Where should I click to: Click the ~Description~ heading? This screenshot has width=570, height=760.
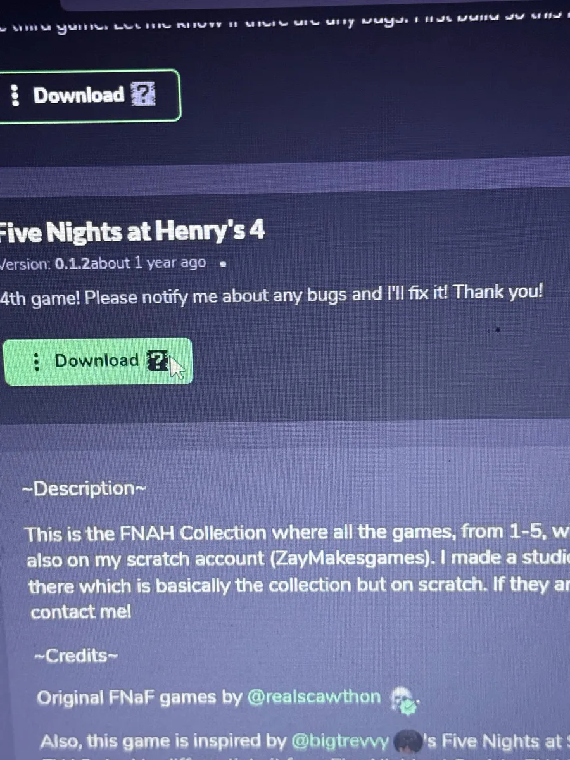point(84,488)
